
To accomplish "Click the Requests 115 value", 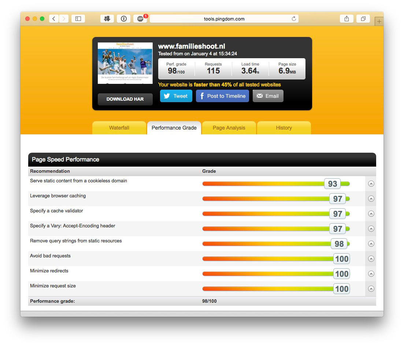I will coord(213,71).
